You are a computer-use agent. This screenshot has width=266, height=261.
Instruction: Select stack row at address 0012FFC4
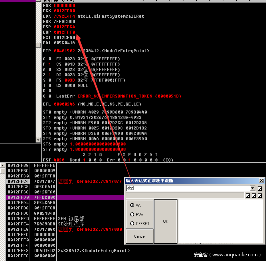coord(18,181)
